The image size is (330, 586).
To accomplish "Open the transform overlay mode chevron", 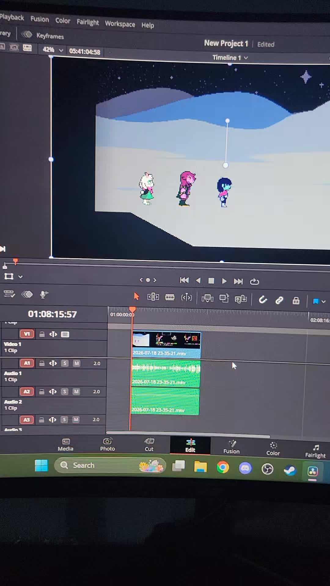I will click(20, 277).
